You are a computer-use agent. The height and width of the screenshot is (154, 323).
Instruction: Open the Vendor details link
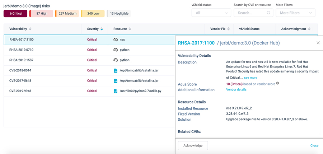(x=236, y=90)
